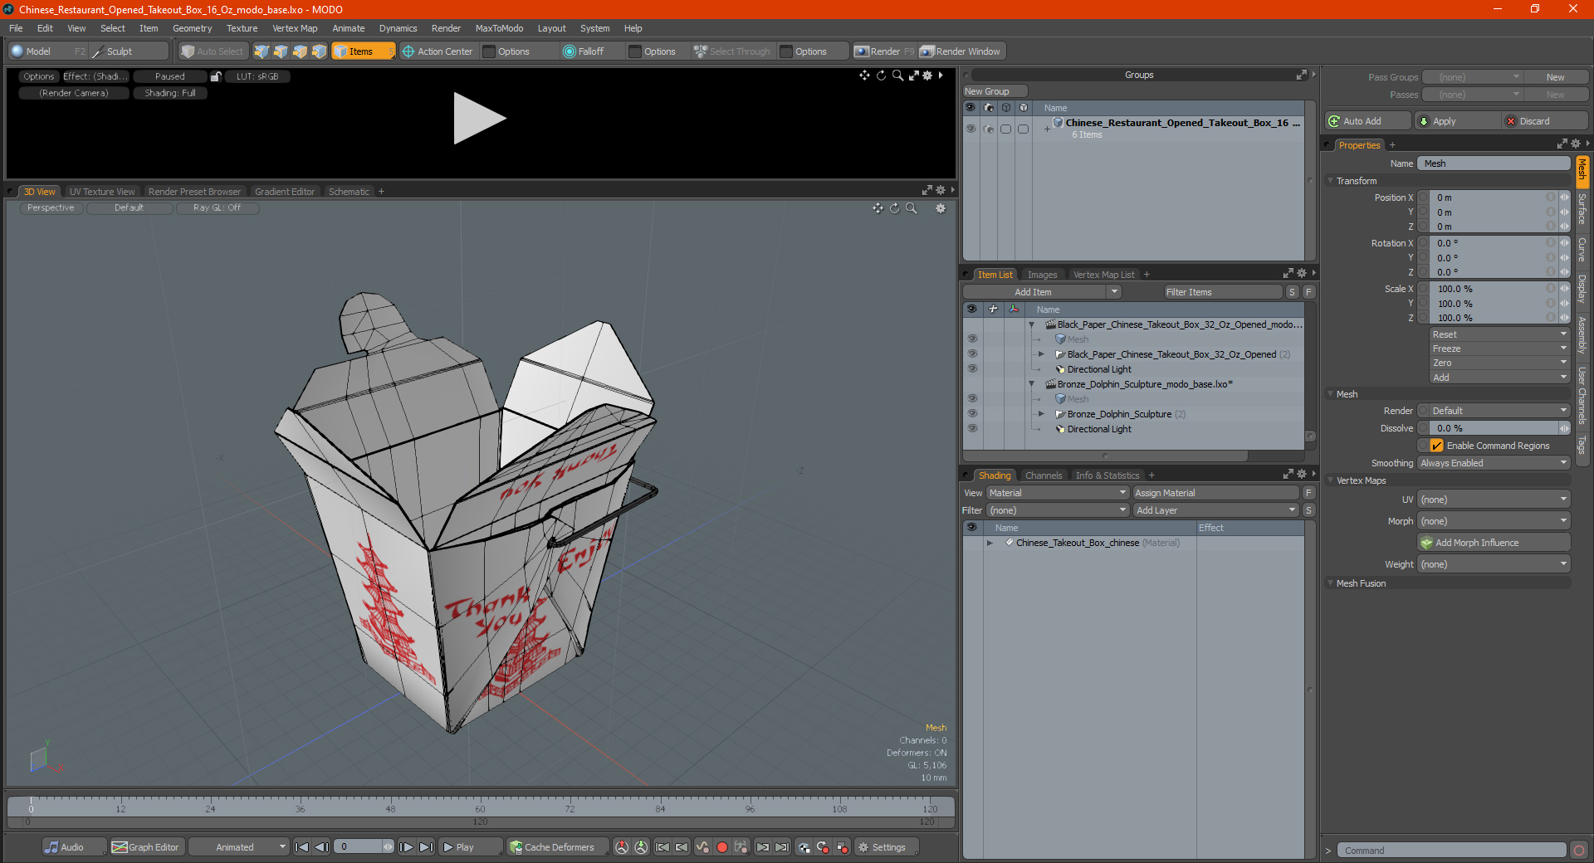This screenshot has width=1594, height=863.
Task: Click the Discard button
Action: [x=1545, y=121]
